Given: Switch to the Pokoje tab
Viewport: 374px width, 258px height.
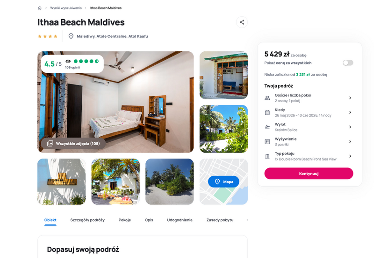Looking at the screenshot, I should pos(125,220).
